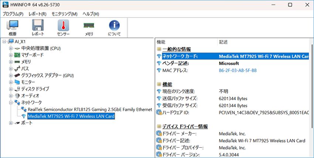The width and height of the screenshot is (314, 158).
Task: Click the ポート port icon
Action: click(17, 123)
